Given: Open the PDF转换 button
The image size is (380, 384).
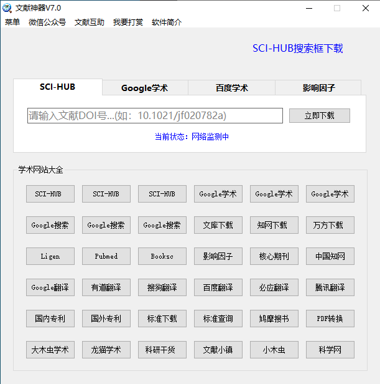Looking at the screenshot, I should coord(330,319).
